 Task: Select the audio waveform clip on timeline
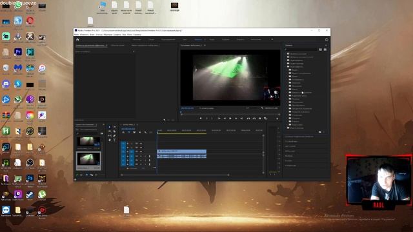(x=182, y=156)
